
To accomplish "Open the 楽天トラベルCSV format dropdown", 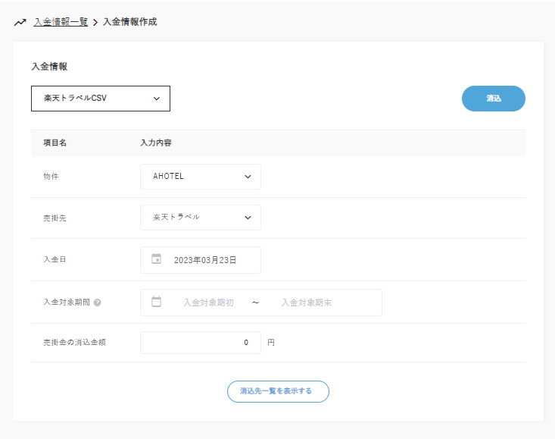I will 100,98.
